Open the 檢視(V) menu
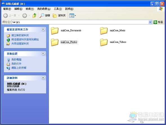Screen dimensions: 166x125 [x=30, y=9]
